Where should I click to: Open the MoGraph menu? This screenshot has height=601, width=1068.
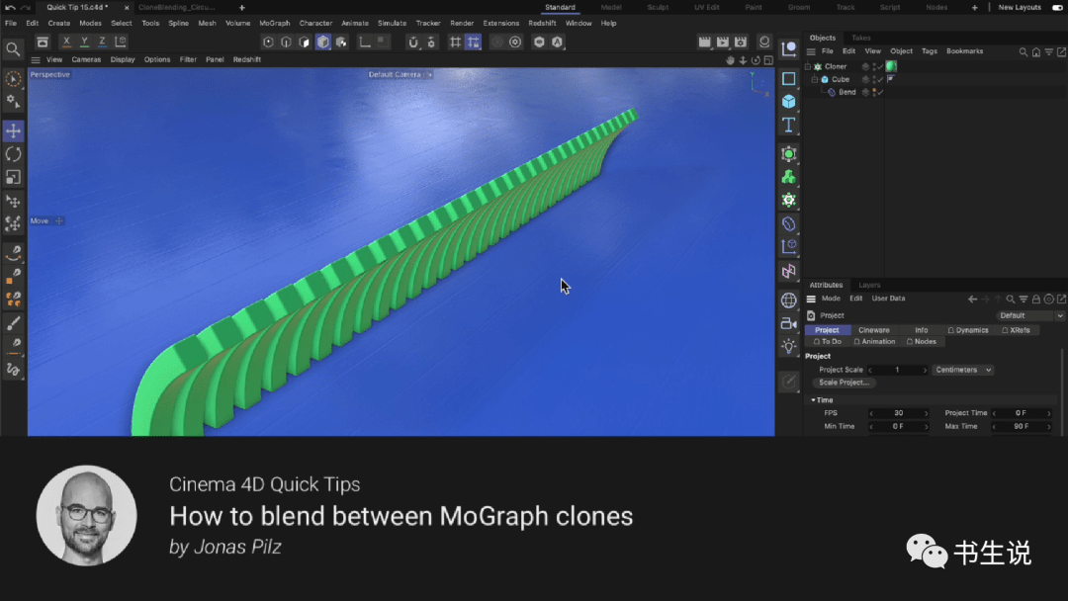[275, 23]
